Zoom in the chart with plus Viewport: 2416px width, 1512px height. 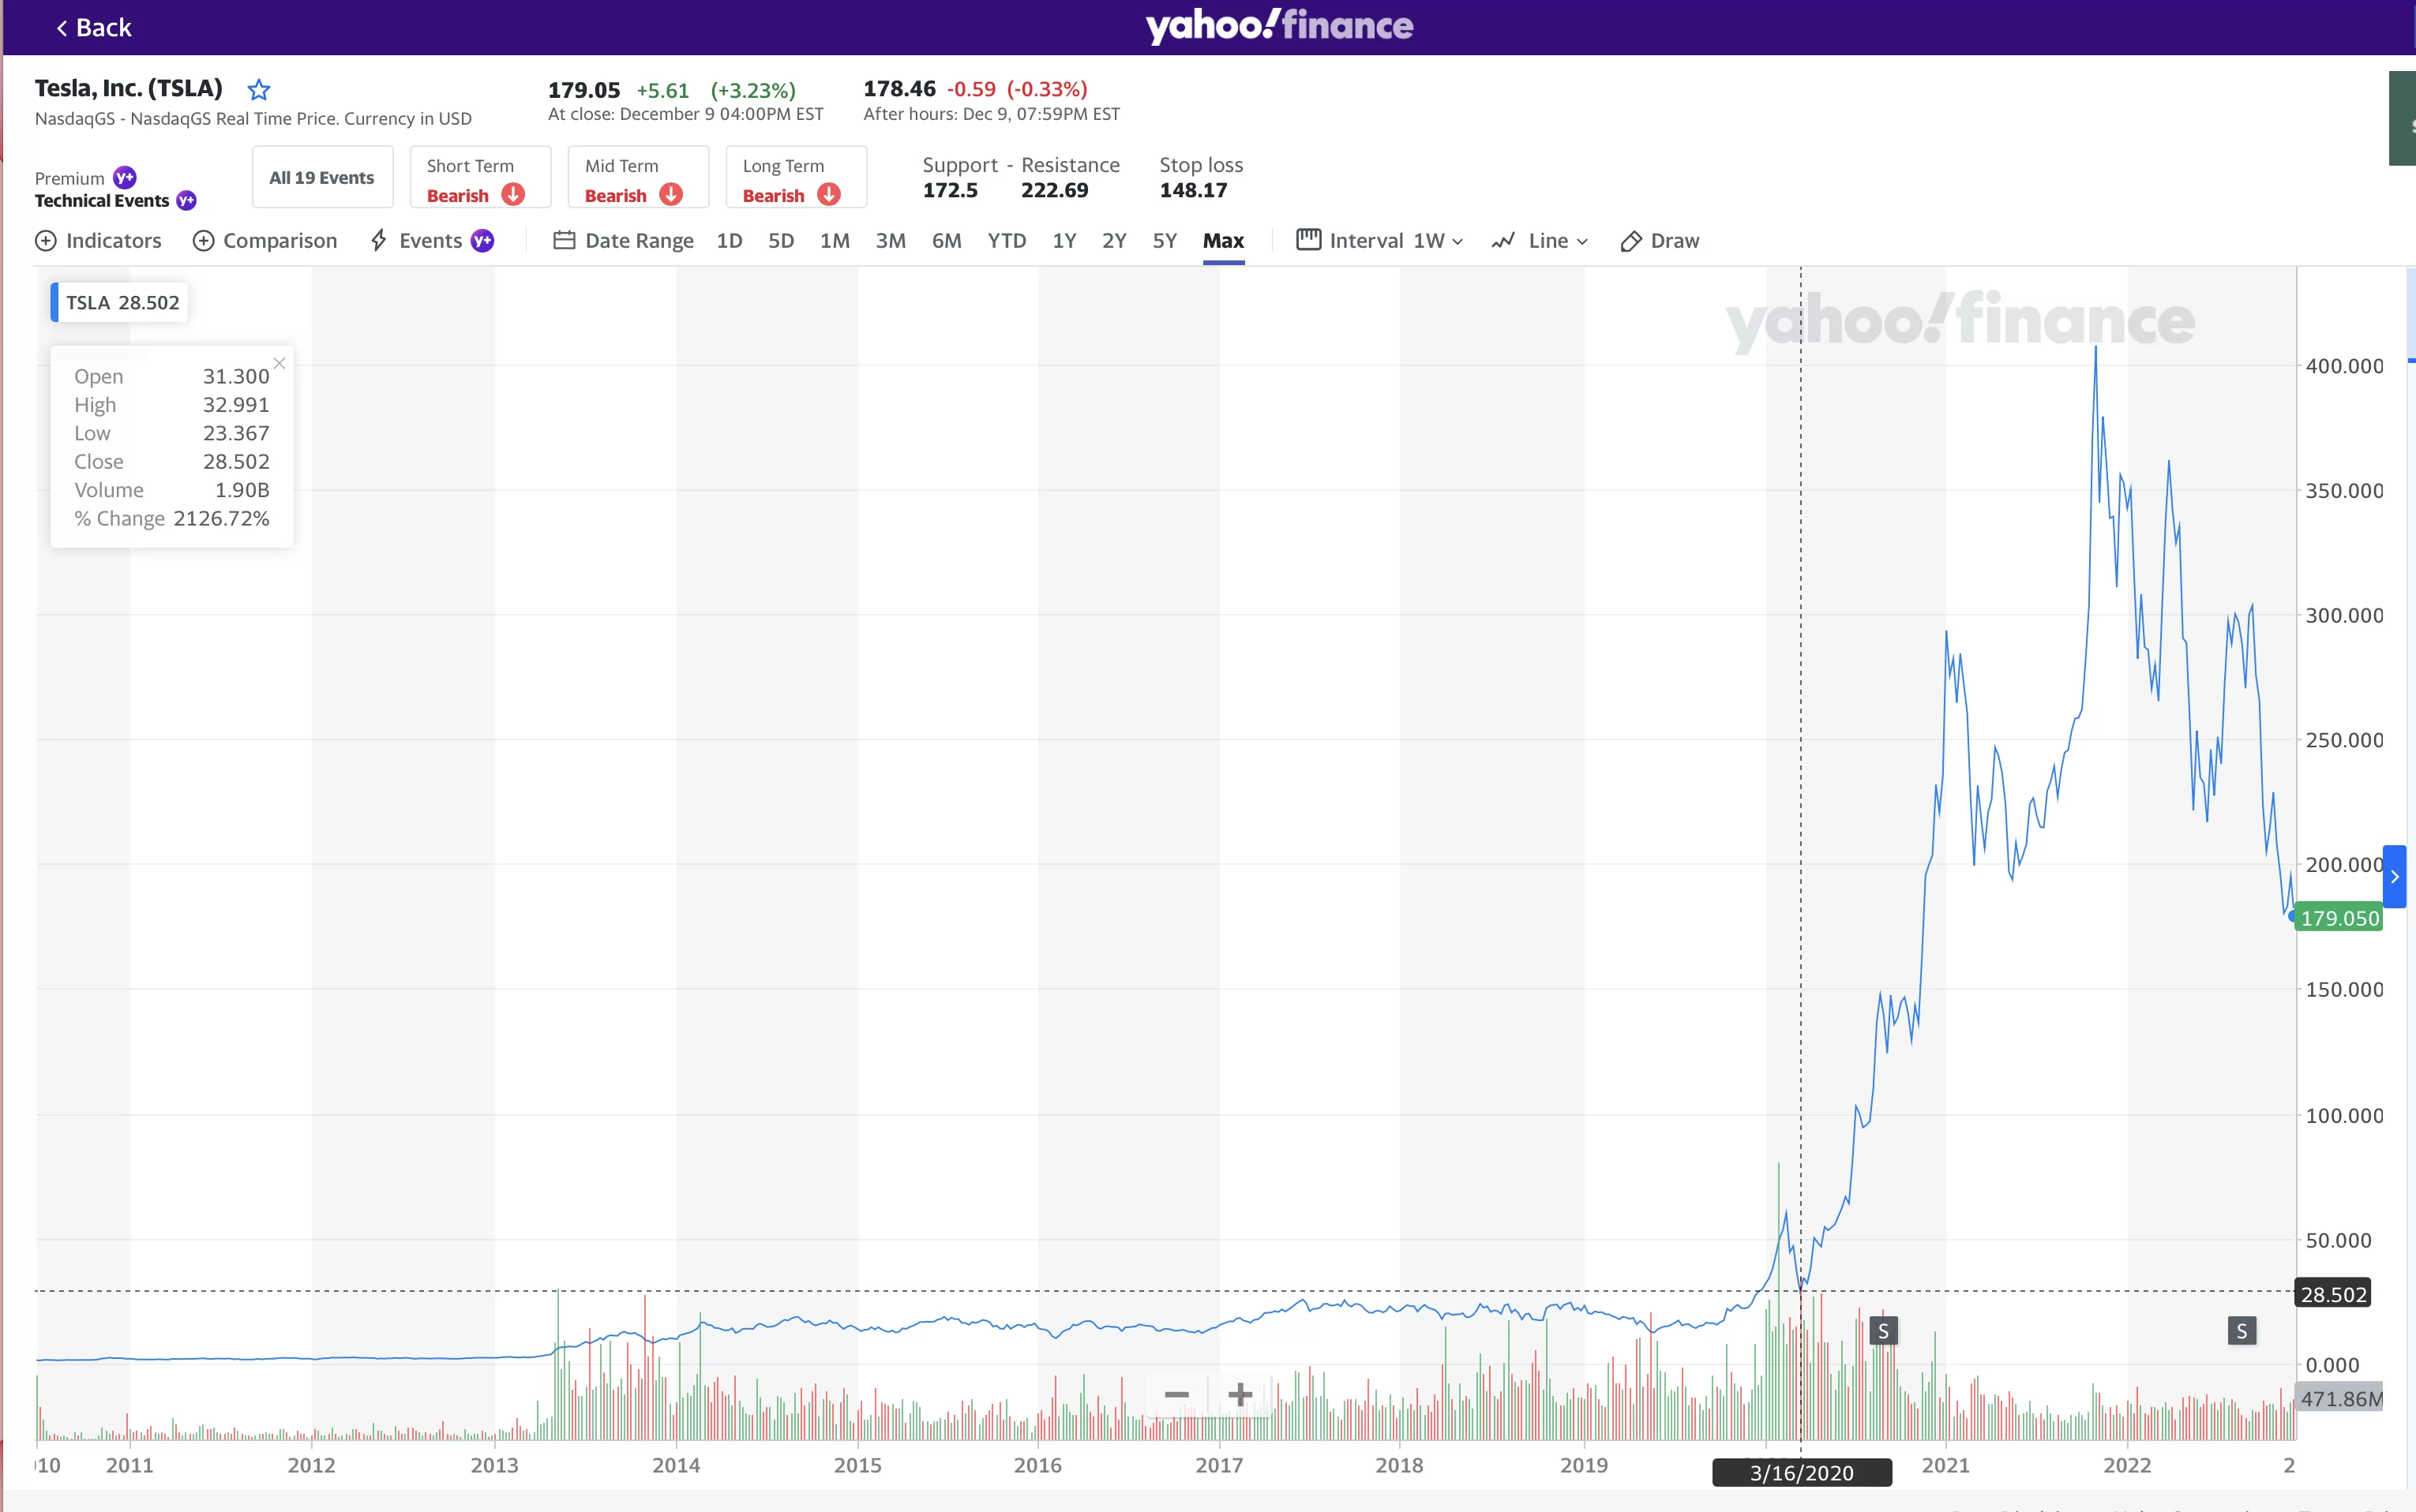coord(1240,1394)
